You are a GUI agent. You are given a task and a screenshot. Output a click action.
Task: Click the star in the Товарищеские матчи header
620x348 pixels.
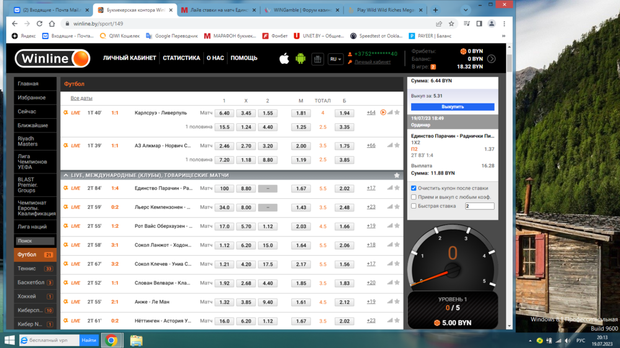coord(397,175)
